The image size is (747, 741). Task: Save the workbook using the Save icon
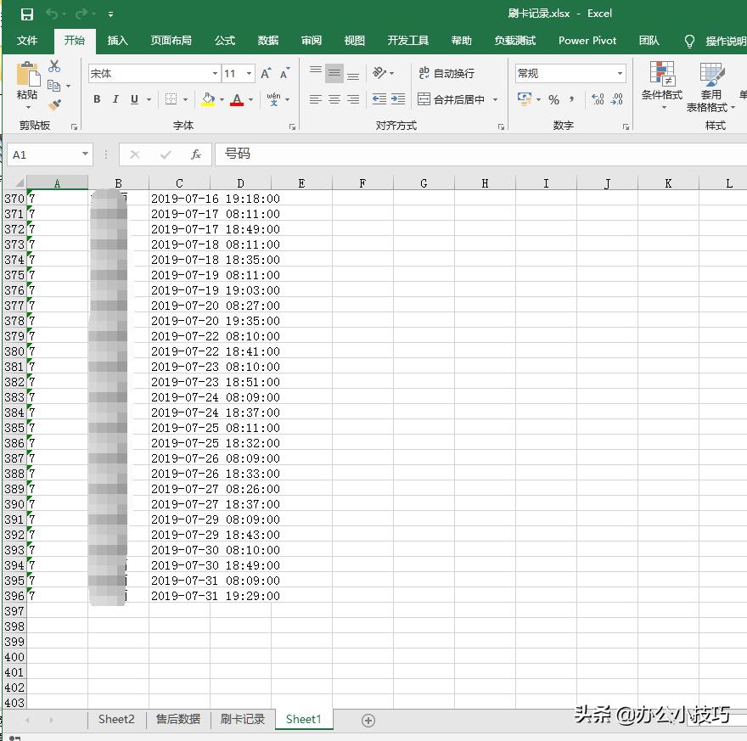(x=27, y=13)
